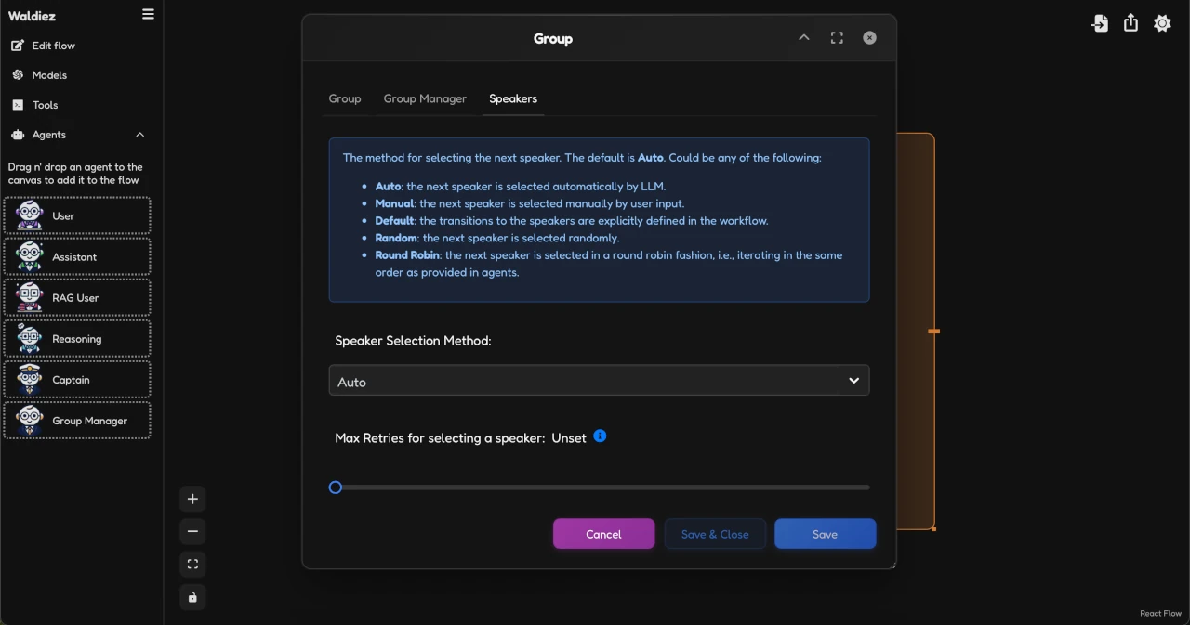
Task: Click 'Speaker Selection Method:' label
Action: [413, 341]
